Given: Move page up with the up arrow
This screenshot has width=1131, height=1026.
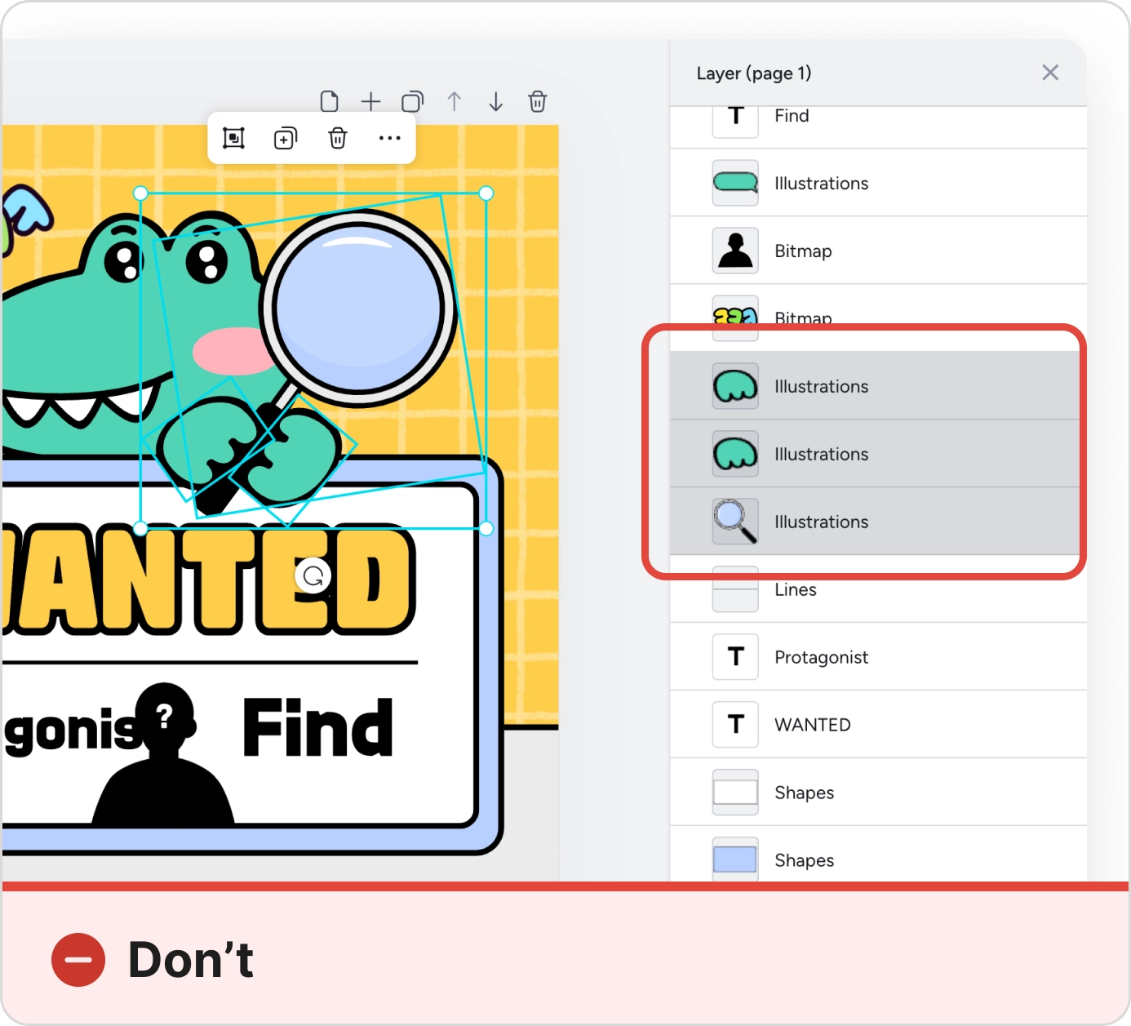Looking at the screenshot, I should pyautogui.click(x=454, y=101).
